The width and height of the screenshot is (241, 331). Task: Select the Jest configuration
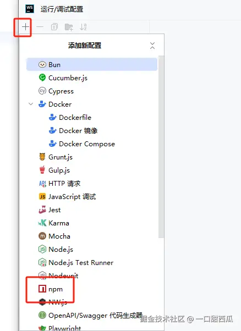click(x=92, y=210)
